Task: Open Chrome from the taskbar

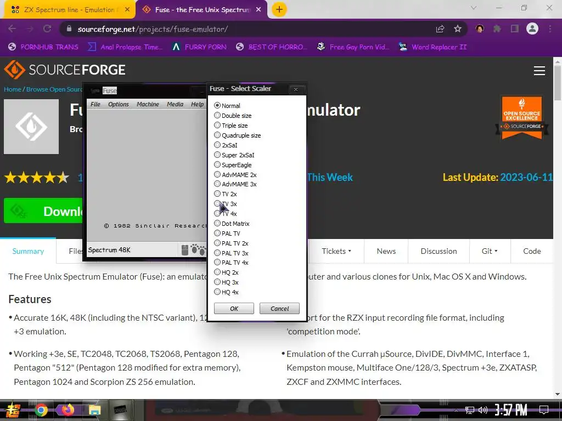Action: pos(41,410)
